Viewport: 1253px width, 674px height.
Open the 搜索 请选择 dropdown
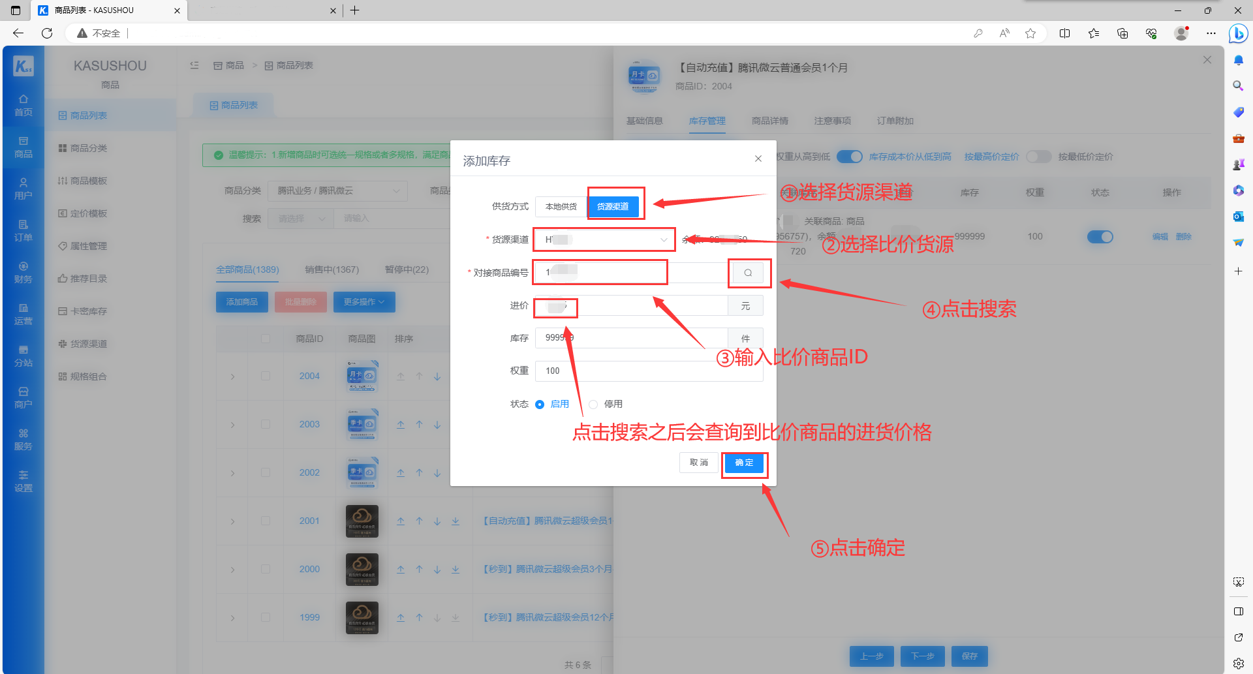tap(300, 219)
